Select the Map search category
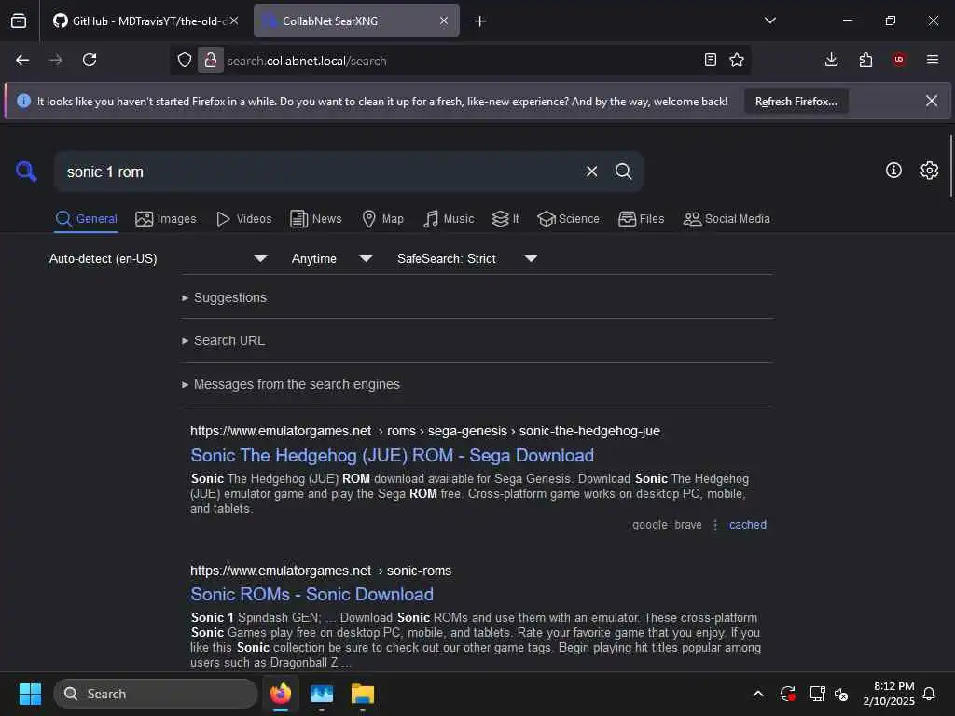Image resolution: width=955 pixels, height=716 pixels. (382, 218)
